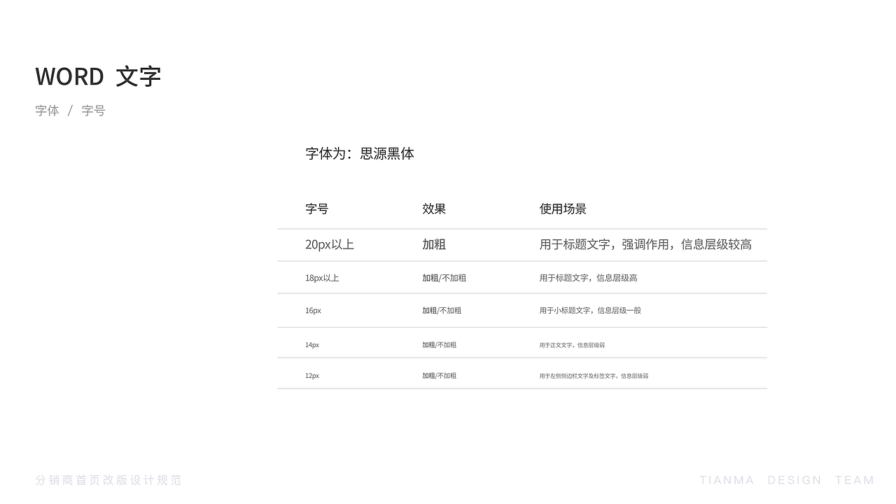Select the 字号 label under the title
The height and width of the screenshot is (504, 896).
click(93, 110)
